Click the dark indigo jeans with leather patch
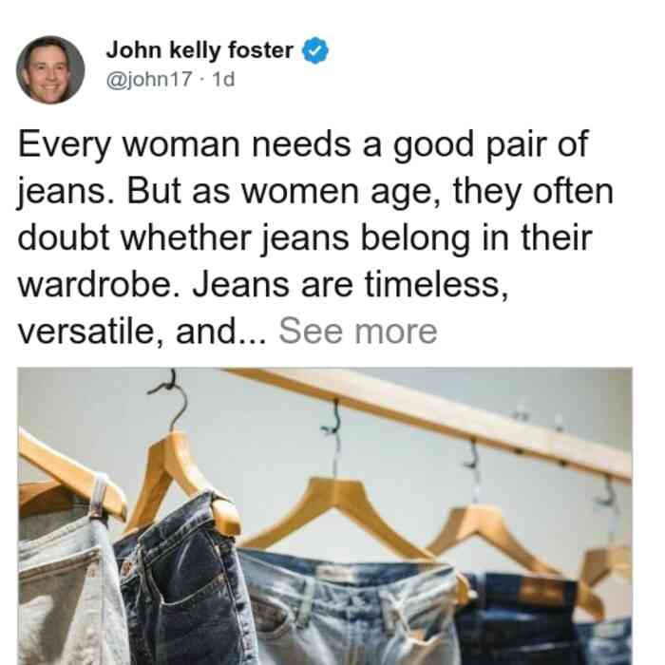The width and height of the screenshot is (665, 665). tap(522, 617)
